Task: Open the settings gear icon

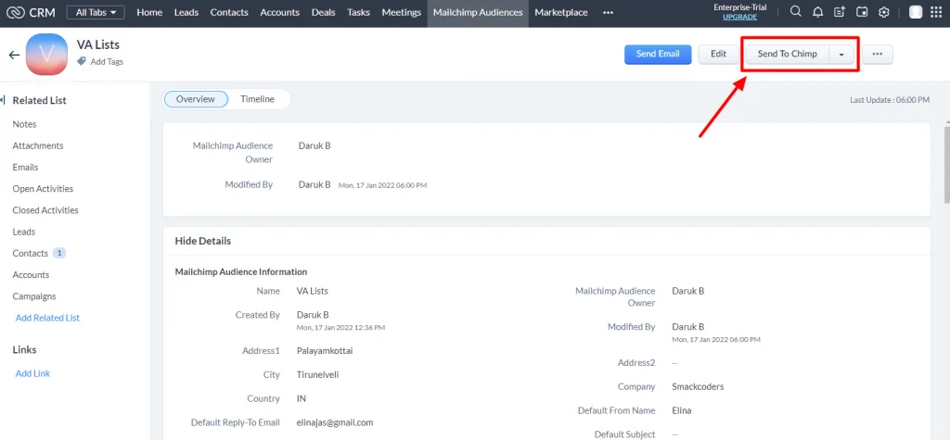Action: (x=884, y=13)
